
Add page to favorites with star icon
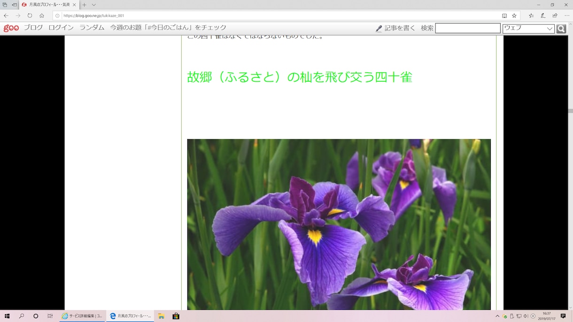(x=514, y=15)
